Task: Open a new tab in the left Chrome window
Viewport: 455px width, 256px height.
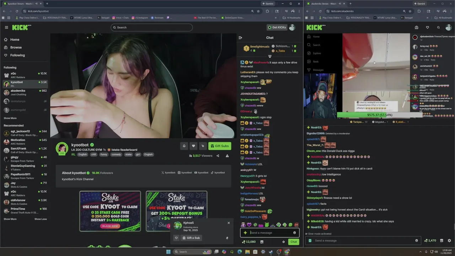Action: tap(47, 4)
